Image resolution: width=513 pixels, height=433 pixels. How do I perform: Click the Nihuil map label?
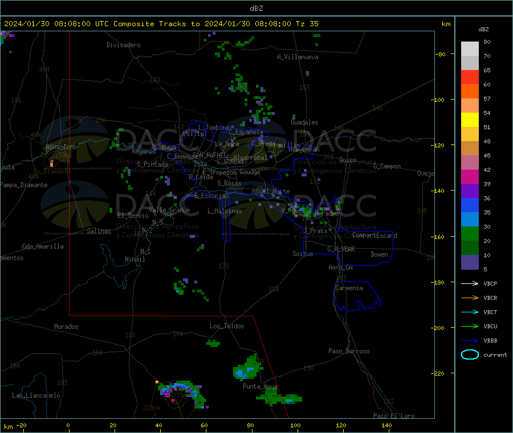pyautogui.click(x=135, y=259)
